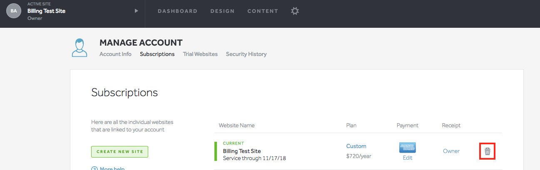Open the Dashboard menu

tap(177, 11)
